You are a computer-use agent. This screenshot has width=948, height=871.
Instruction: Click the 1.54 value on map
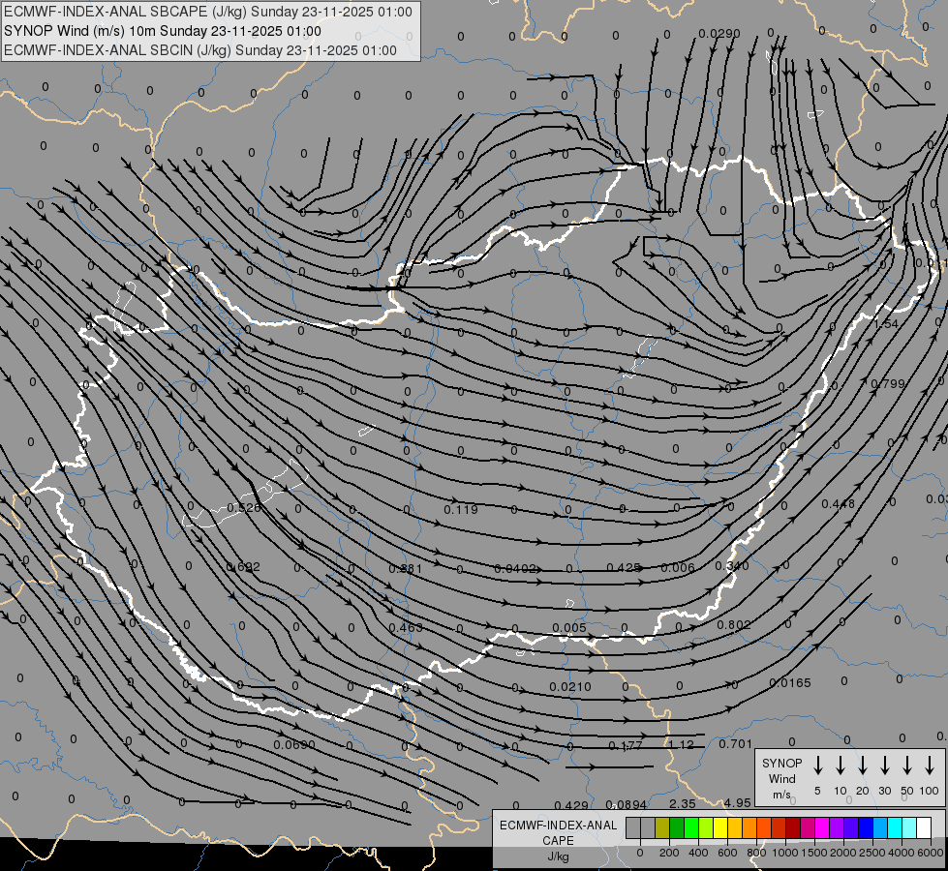click(886, 324)
